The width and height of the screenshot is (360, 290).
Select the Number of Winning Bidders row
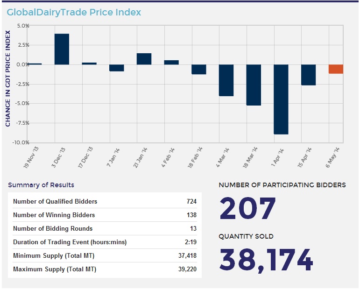point(105,215)
